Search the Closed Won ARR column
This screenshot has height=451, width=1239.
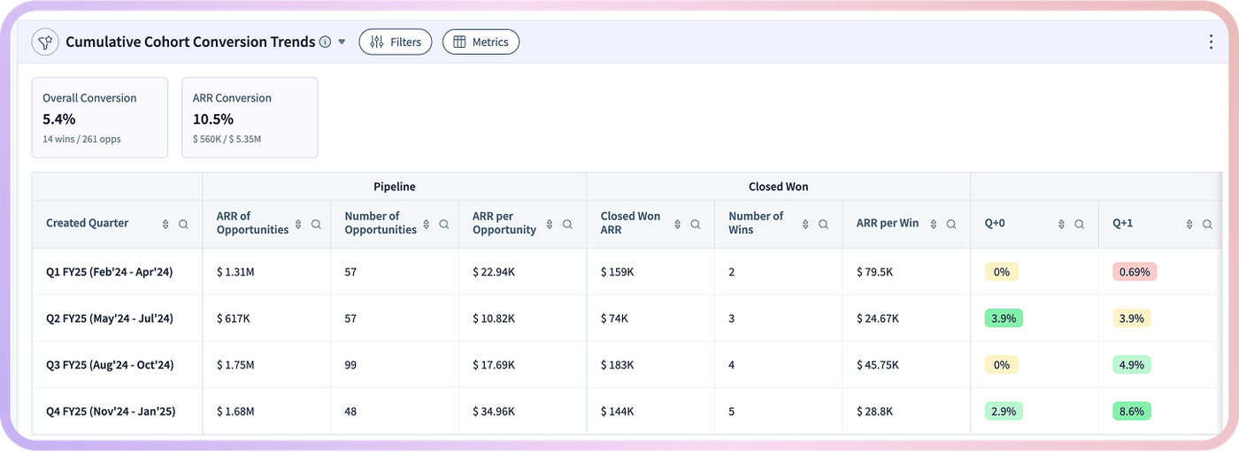696,224
